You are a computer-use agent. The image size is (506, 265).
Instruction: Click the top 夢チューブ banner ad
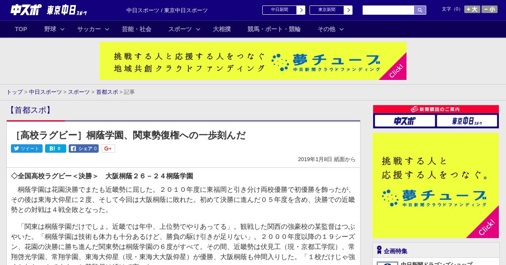(x=253, y=61)
